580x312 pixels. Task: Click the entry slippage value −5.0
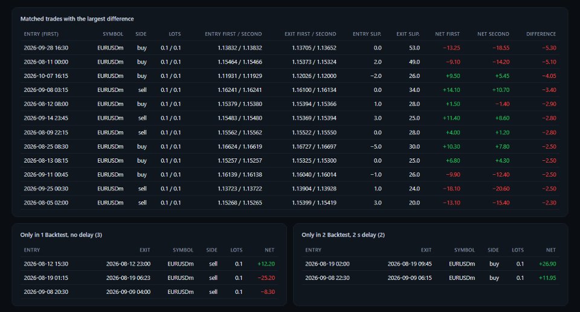pos(376,146)
